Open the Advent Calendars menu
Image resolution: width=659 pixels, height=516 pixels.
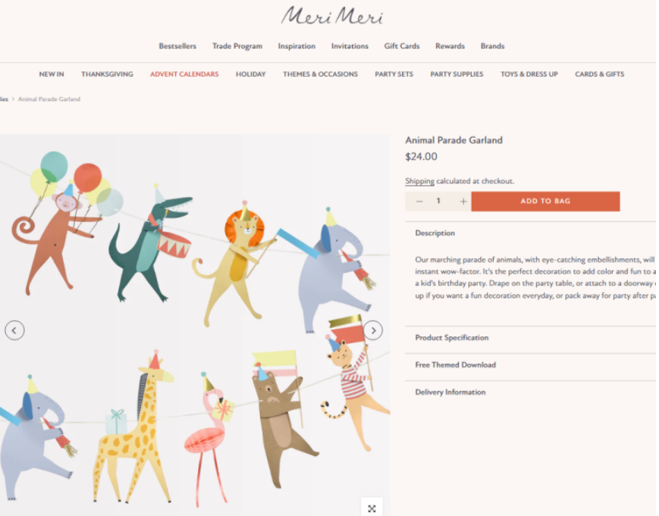[184, 74]
